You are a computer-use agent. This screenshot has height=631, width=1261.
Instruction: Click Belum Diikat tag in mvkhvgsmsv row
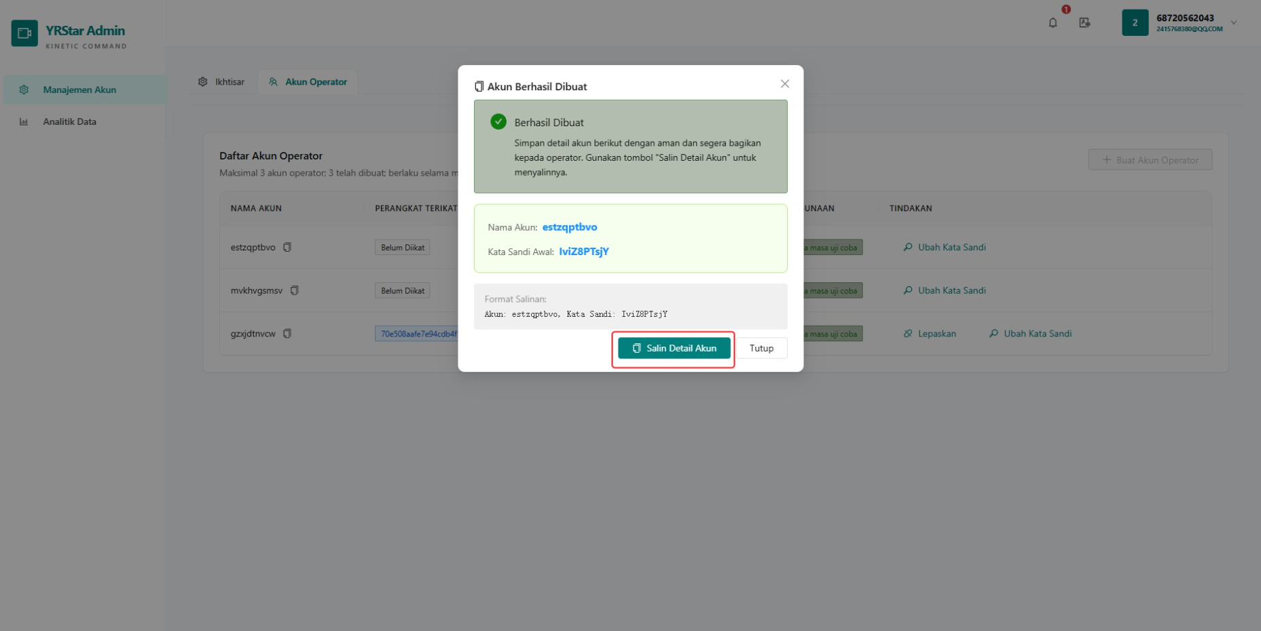[x=402, y=290]
